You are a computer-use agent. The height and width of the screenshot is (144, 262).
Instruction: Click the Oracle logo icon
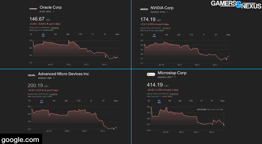[x=33, y=9]
